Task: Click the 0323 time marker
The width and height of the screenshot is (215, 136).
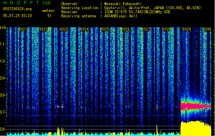Action: (x=64, y=29)
